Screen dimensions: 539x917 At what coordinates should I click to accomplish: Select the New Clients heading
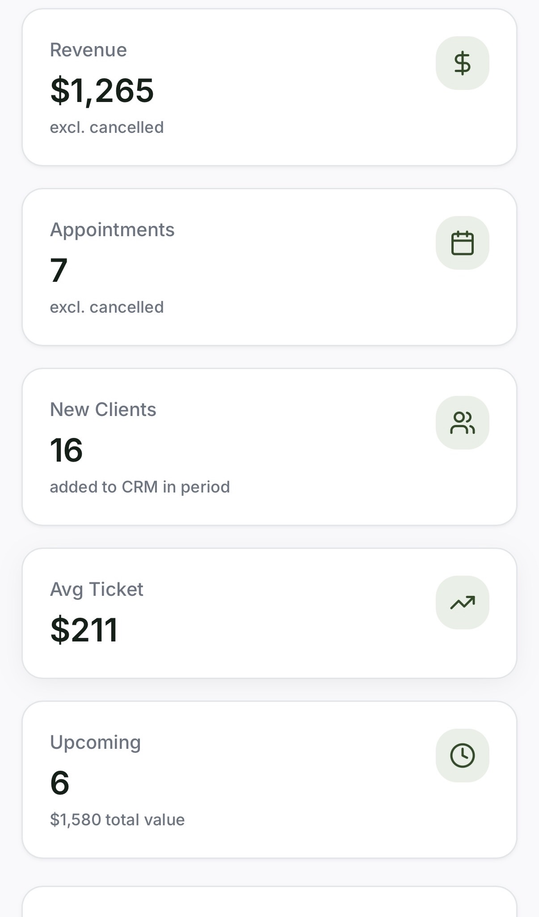[103, 409]
